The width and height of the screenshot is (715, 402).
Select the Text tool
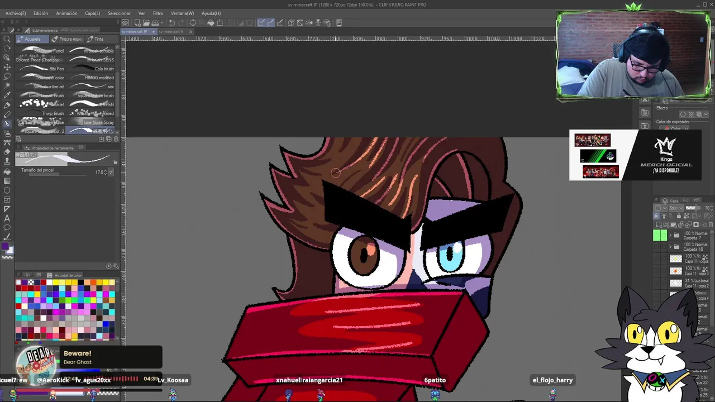[7, 218]
